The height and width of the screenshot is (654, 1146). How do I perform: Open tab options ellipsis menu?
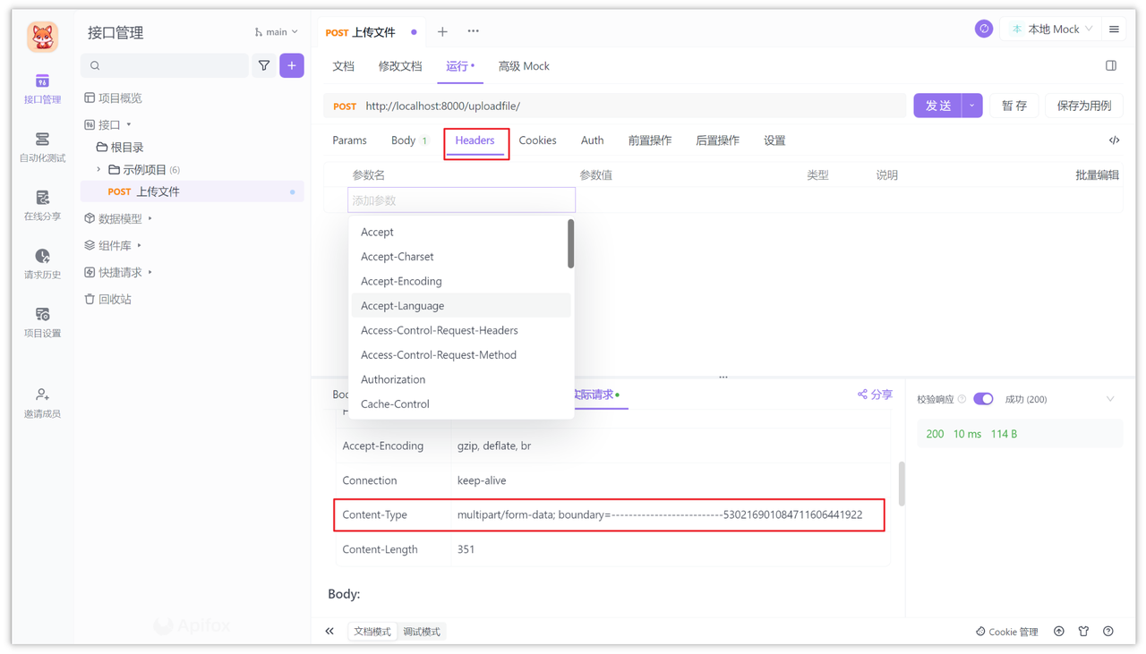(x=474, y=31)
